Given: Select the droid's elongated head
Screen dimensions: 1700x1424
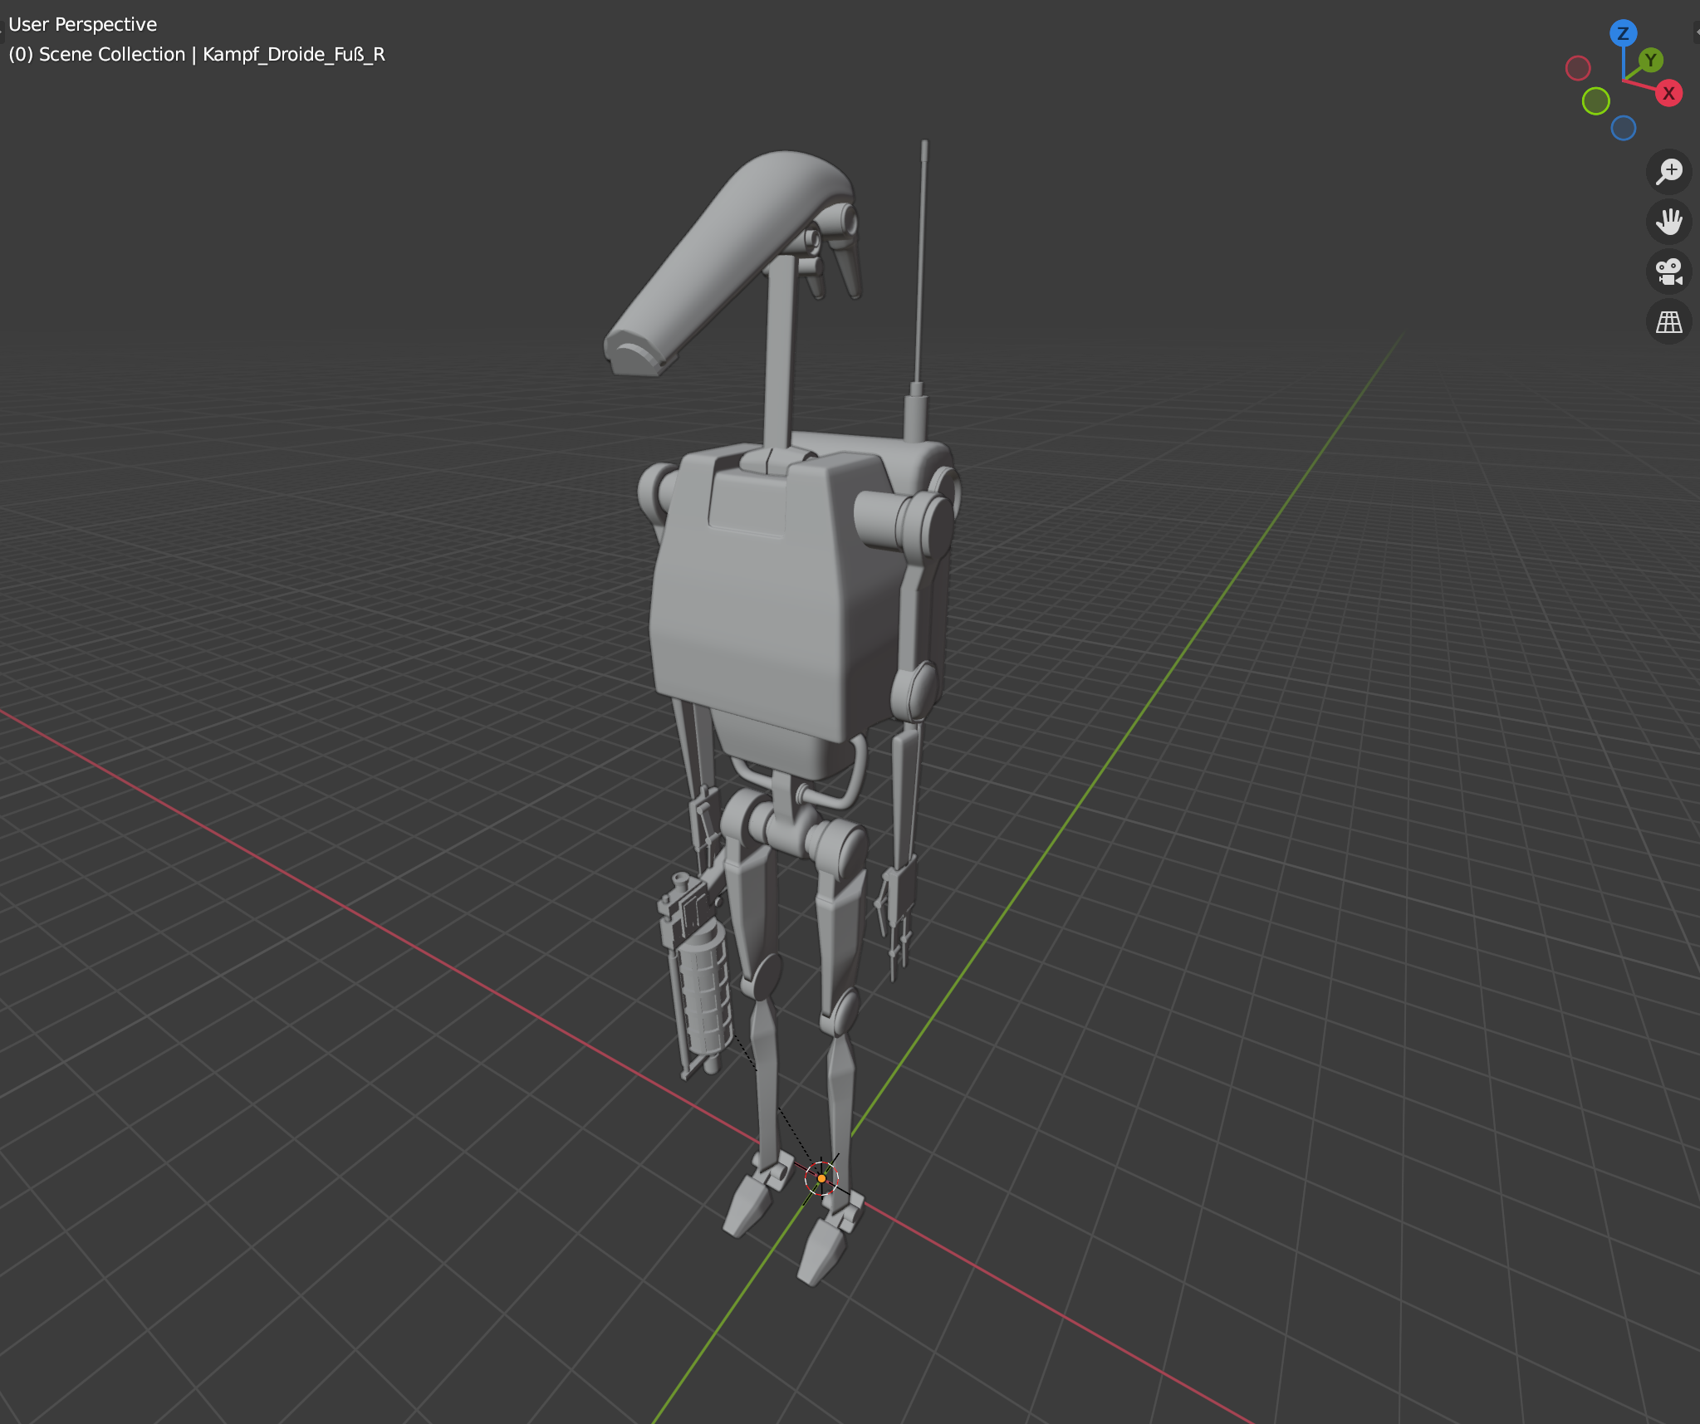Looking at the screenshot, I should point(723,257).
